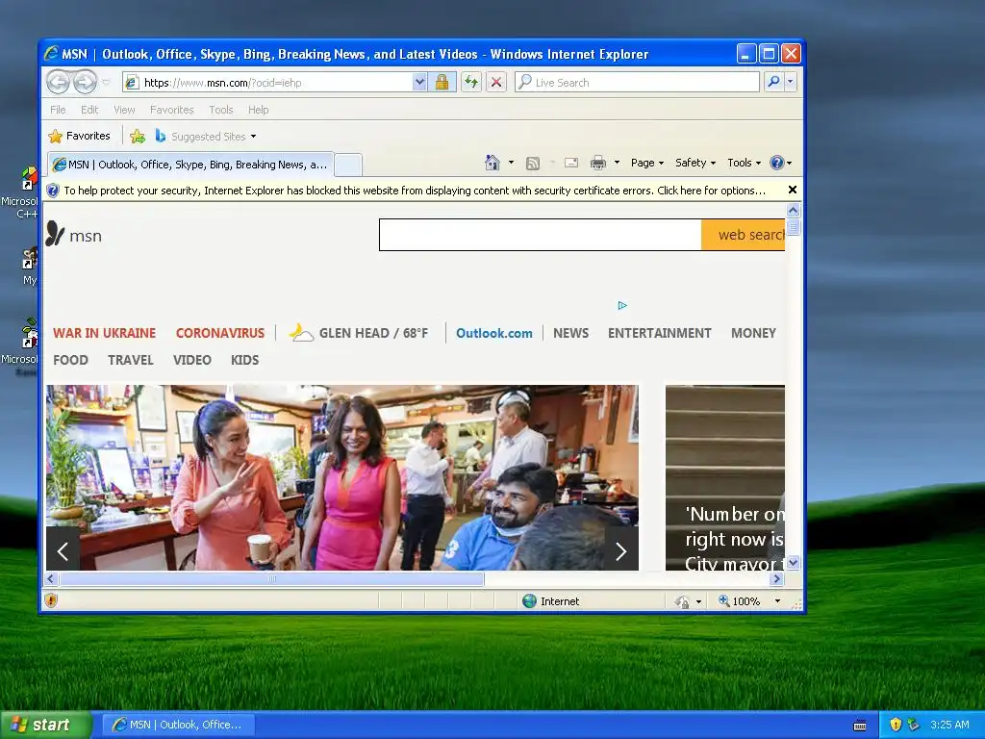This screenshot has width=985, height=739.
Task: Open the Tools menu in menu bar
Action: 221,110
